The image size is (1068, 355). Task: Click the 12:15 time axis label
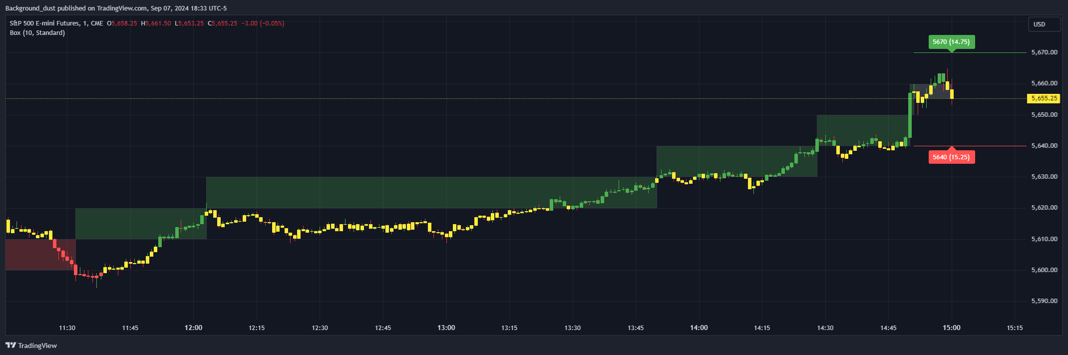[257, 328]
